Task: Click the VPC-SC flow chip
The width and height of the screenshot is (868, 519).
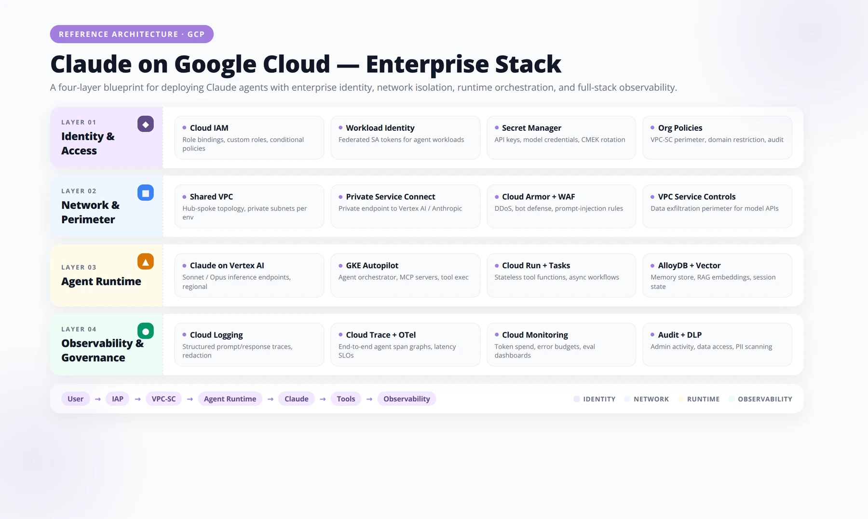Action: point(163,399)
